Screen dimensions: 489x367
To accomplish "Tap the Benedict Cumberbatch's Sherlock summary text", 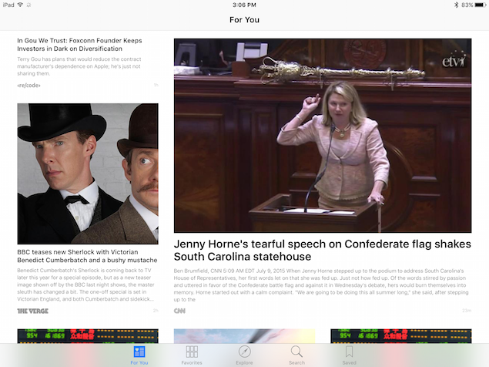I will pyautogui.click(x=85, y=285).
